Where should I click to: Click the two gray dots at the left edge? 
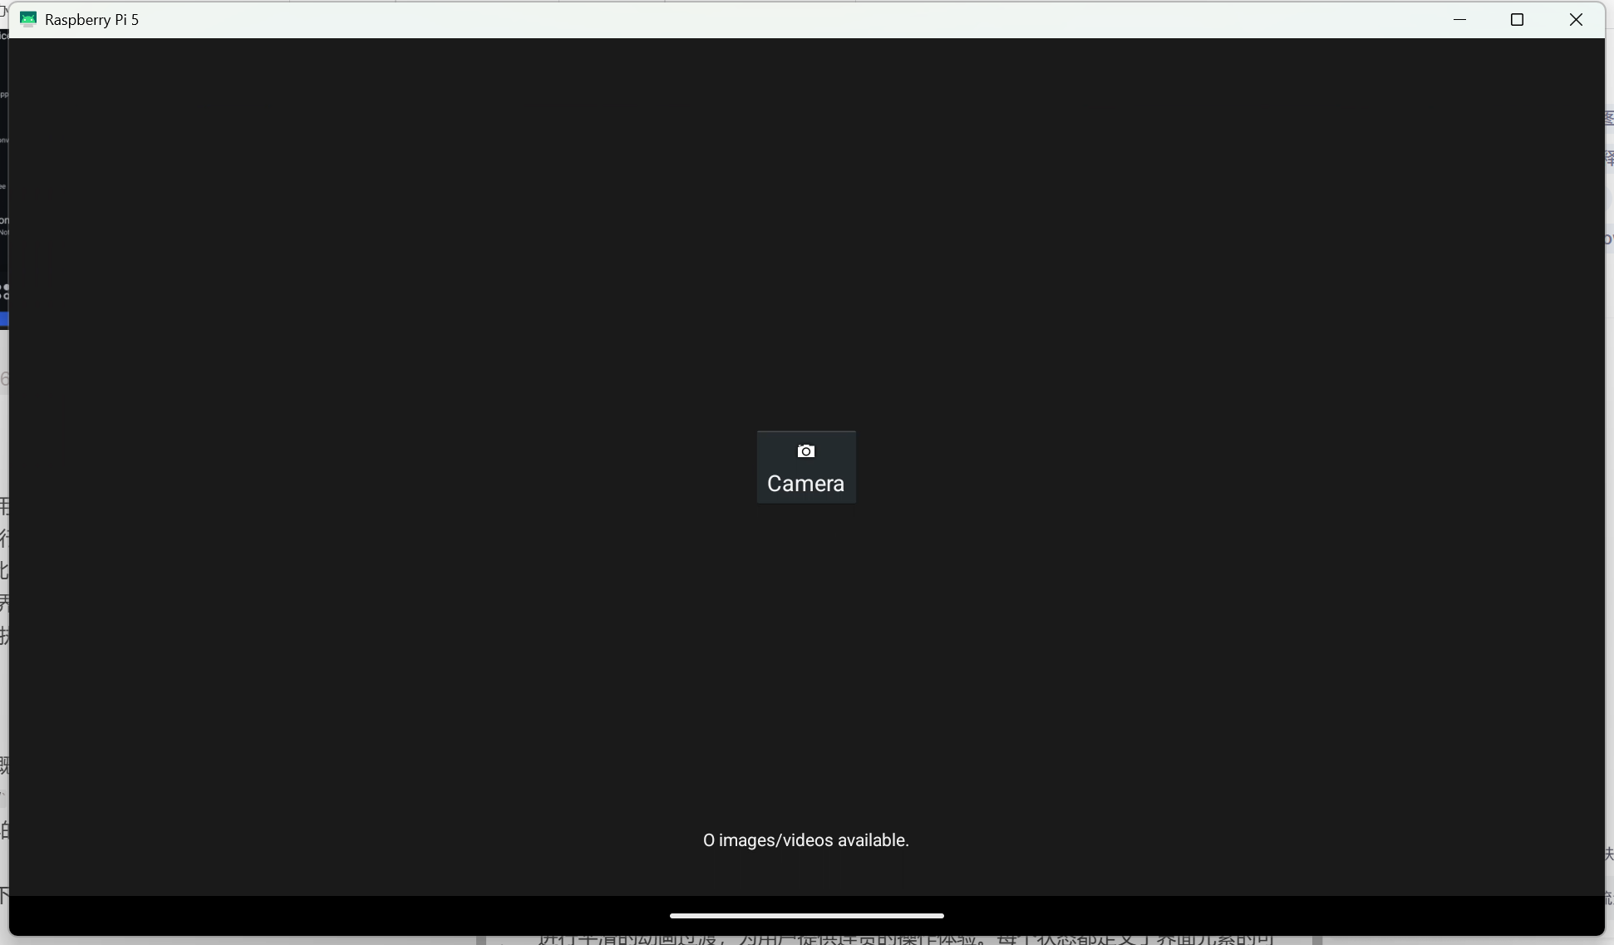[4, 291]
